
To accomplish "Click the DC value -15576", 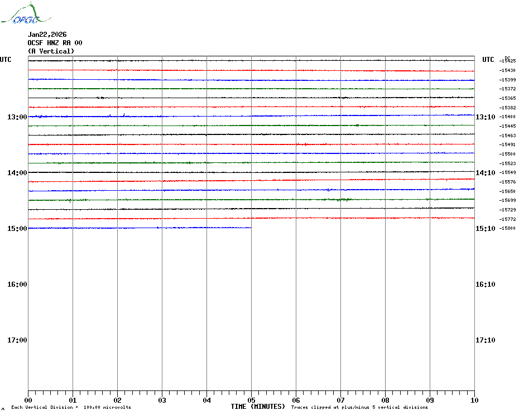I will tap(507, 182).
